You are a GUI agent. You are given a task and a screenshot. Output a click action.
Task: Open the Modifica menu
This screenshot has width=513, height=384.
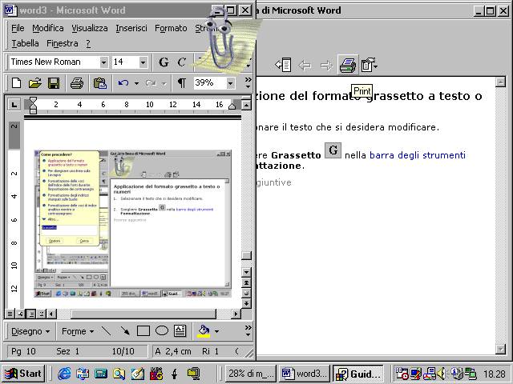tap(48, 29)
